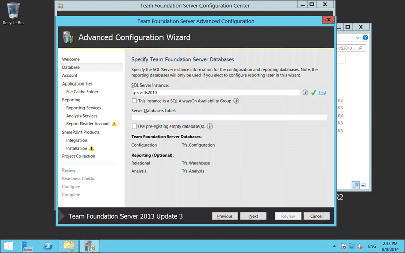Click the Review button

[x=288, y=216]
